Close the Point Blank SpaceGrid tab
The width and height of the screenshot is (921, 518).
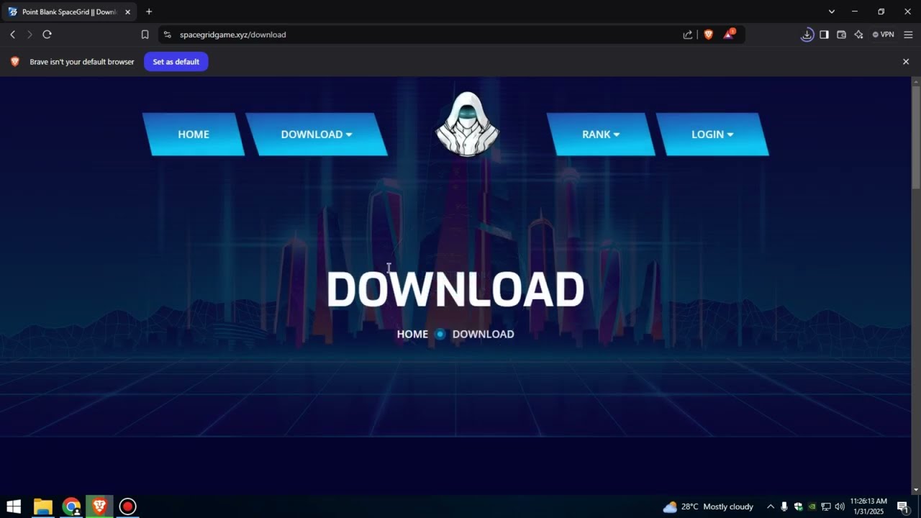[x=127, y=12]
